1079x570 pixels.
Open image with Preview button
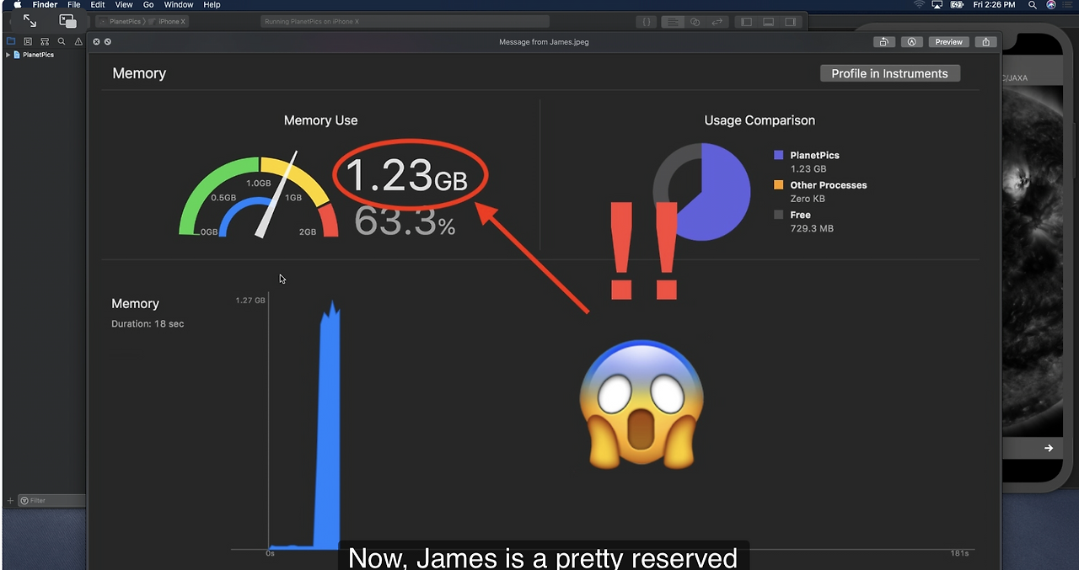pos(948,42)
